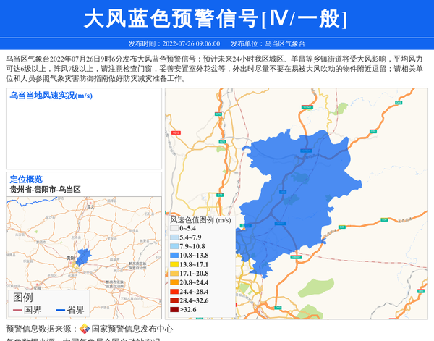
Task: Pick the 13.8~17.1 yellow legend swatch
Action: [174, 265]
